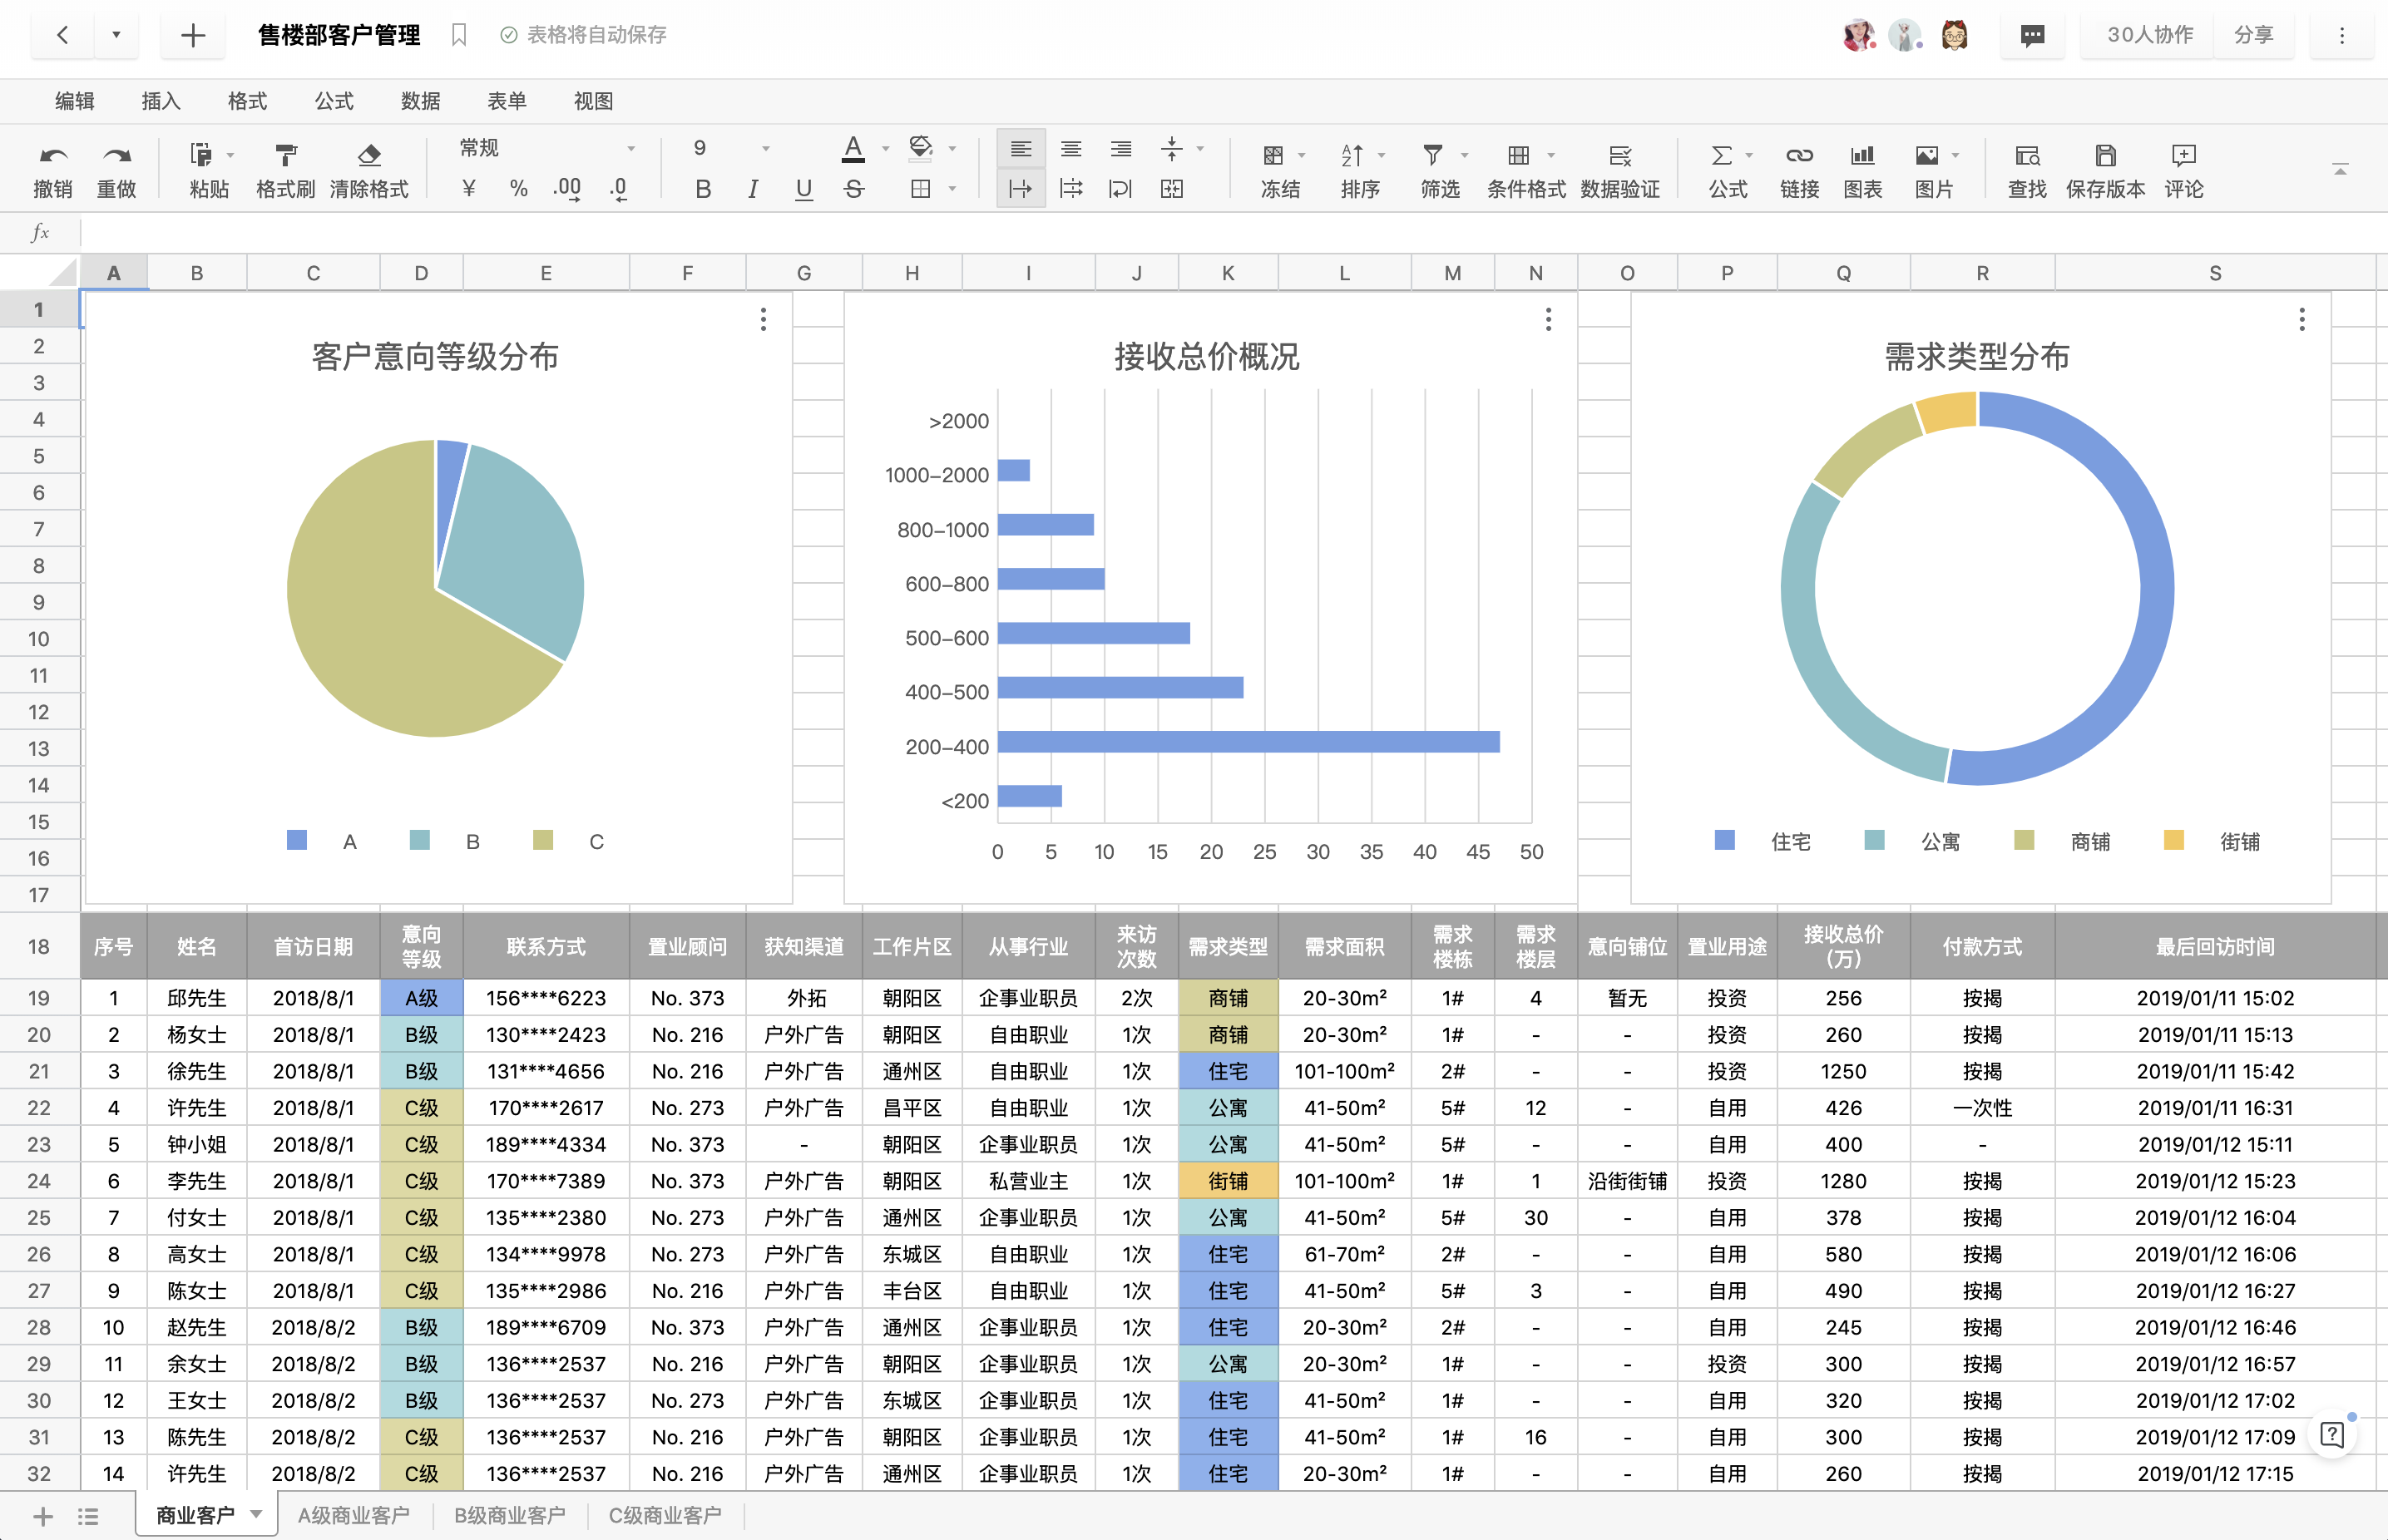Expand the font color dropdown arrow
The width and height of the screenshot is (2388, 1540).
click(x=885, y=149)
